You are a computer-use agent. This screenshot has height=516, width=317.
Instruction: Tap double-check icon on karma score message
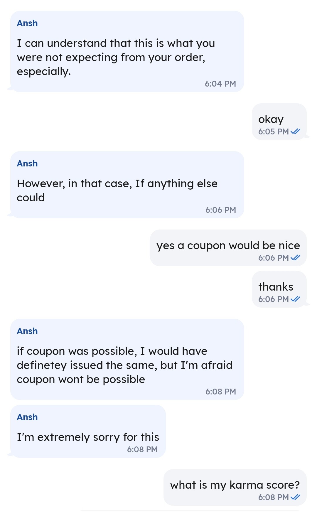(x=295, y=497)
